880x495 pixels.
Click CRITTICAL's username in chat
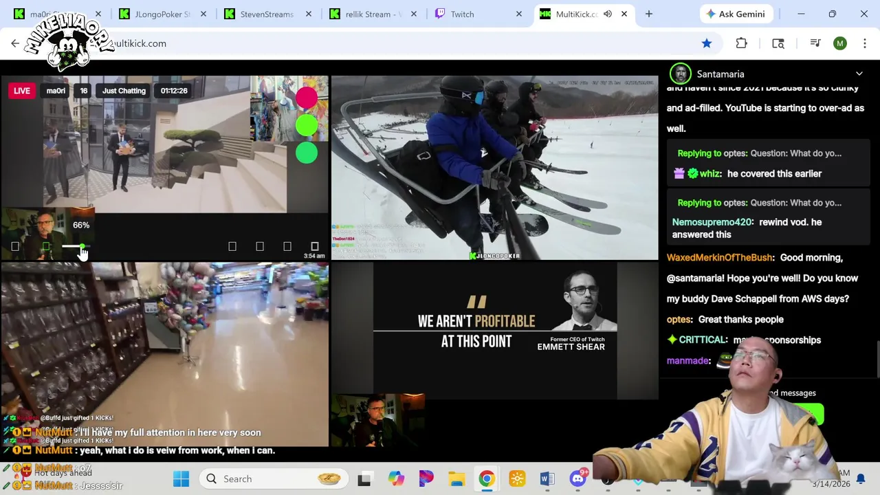(703, 340)
